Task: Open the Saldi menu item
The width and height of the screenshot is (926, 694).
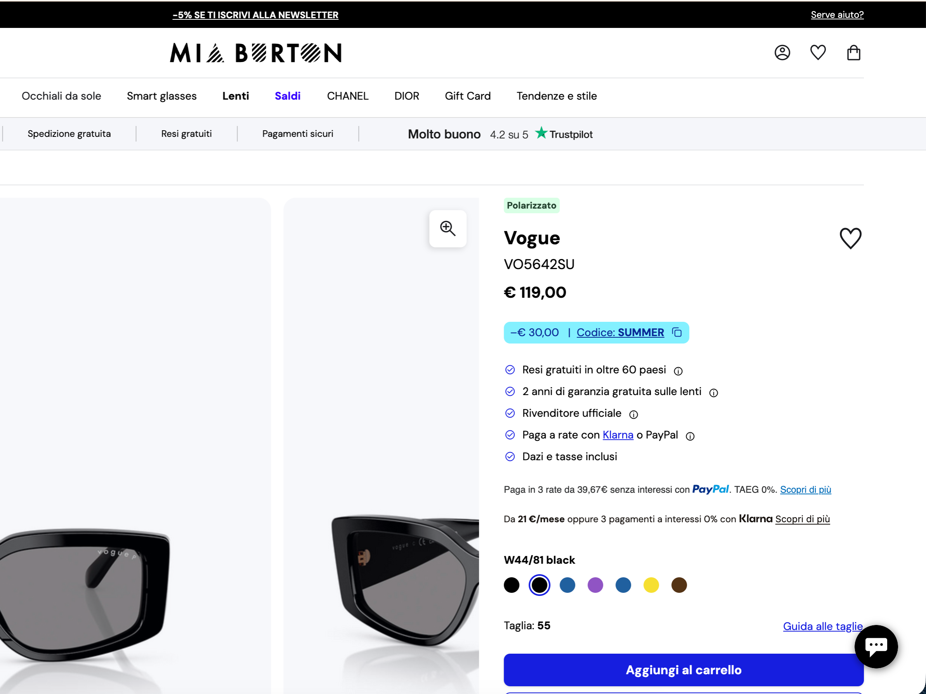Action: tap(288, 96)
